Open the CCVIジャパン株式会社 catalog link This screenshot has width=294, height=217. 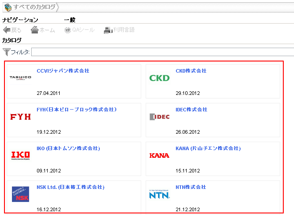point(63,71)
